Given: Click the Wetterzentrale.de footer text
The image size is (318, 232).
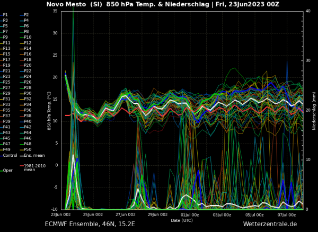Looking at the screenshot, I should click(270, 224).
